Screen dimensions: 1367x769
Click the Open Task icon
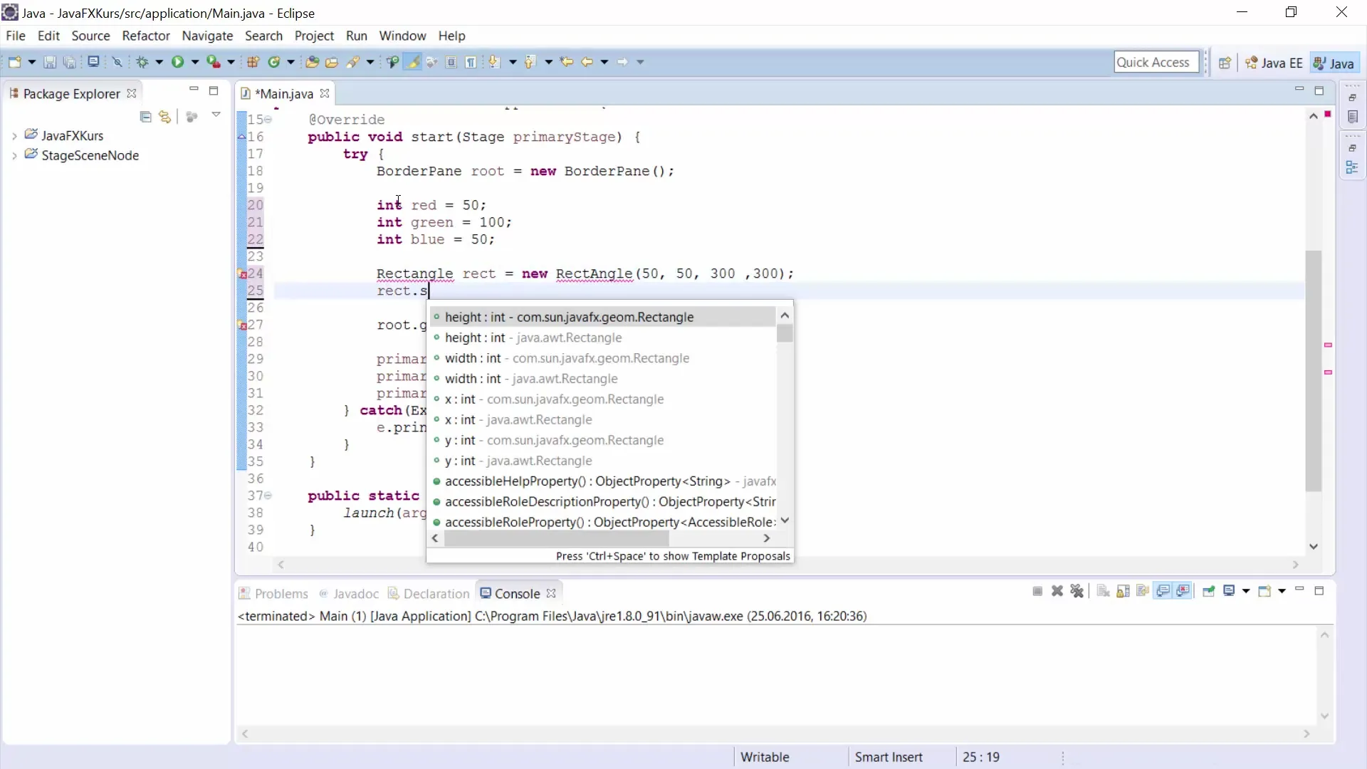332,63
